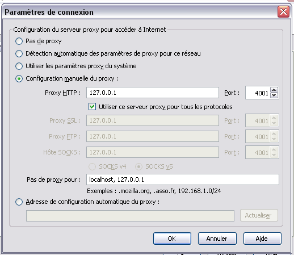Click the Proxy HTTP address field
This screenshot has width=294, height=255.
click(x=153, y=93)
